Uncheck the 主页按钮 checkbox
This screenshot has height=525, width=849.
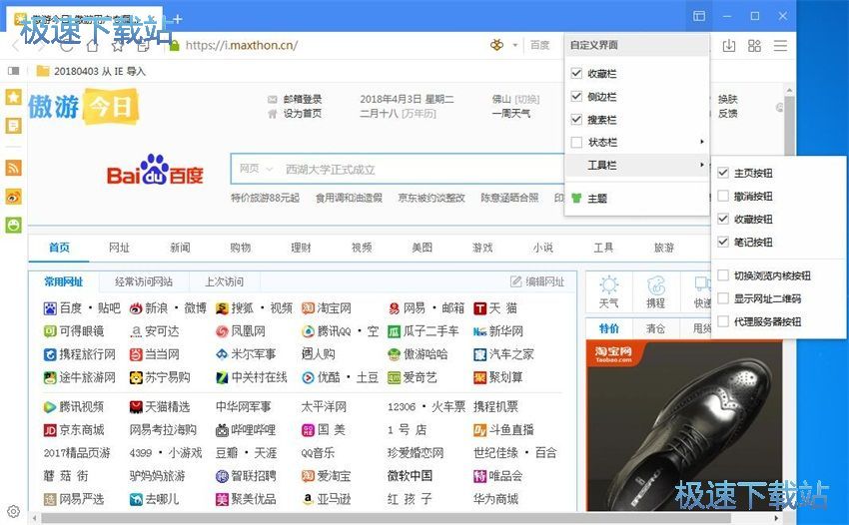pyautogui.click(x=723, y=173)
